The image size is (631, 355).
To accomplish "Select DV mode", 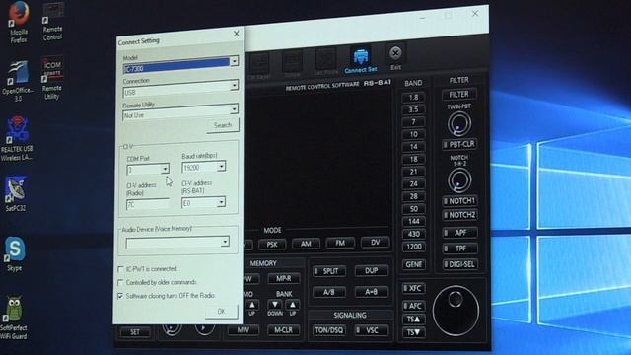I will pos(375,243).
